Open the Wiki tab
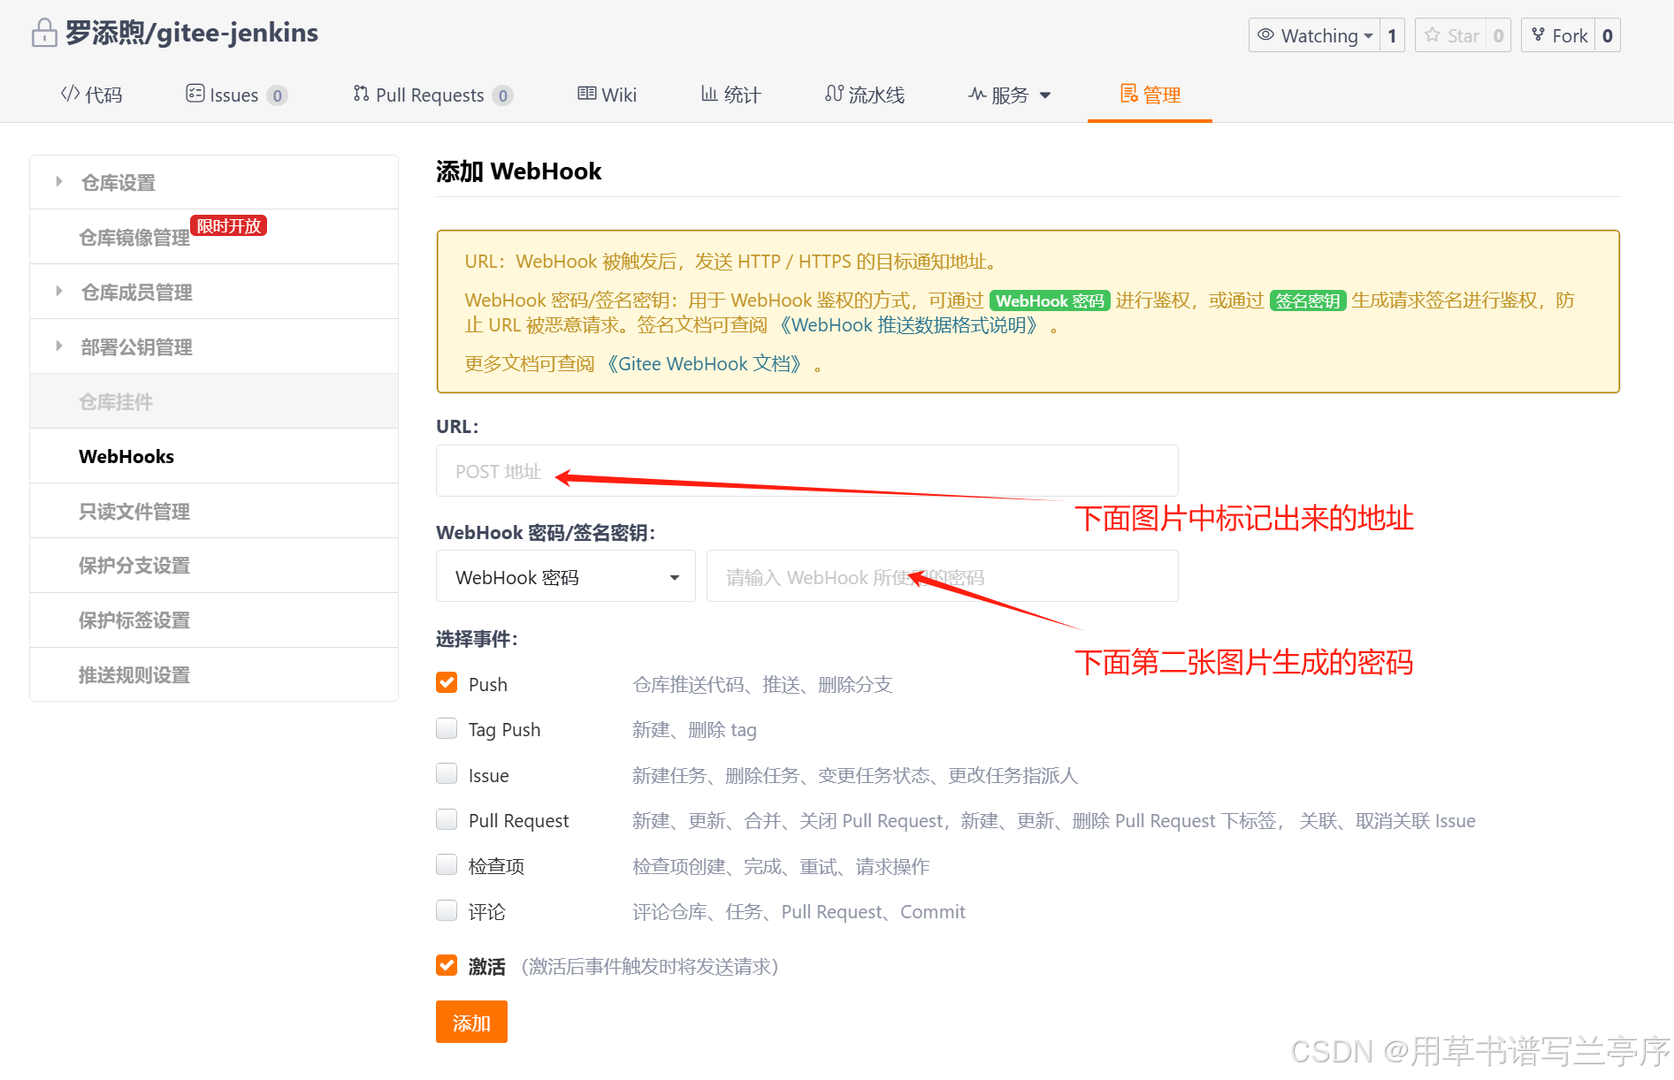Image resolution: width=1674 pixels, height=1080 pixels. (607, 95)
